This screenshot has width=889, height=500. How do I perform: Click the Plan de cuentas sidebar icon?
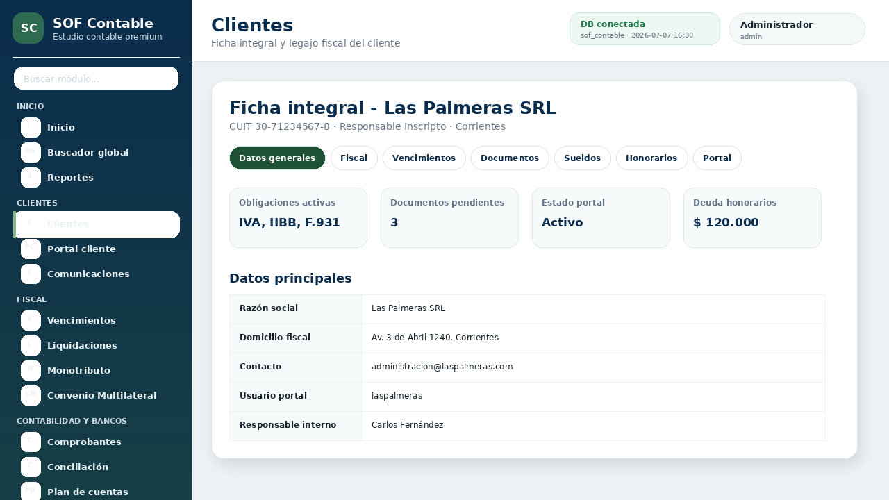pyautogui.click(x=31, y=492)
